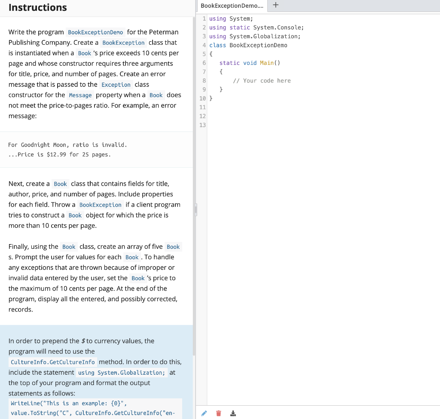Click the download file icon
This screenshot has width=440, height=419.
point(233,413)
